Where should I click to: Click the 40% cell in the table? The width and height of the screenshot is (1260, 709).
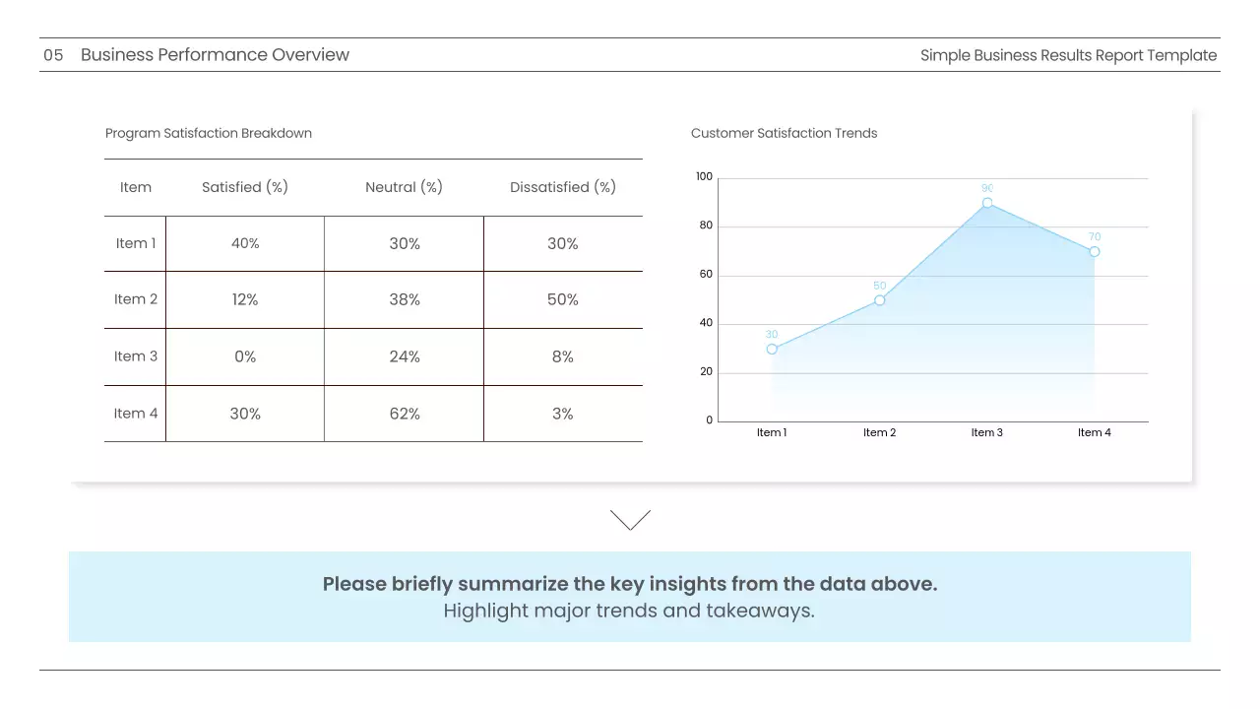coord(245,243)
